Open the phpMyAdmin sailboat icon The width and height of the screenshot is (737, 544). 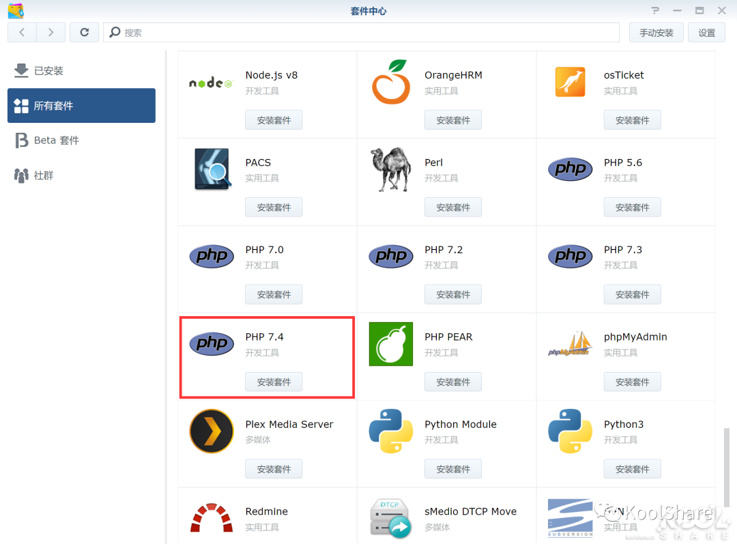pyautogui.click(x=570, y=344)
